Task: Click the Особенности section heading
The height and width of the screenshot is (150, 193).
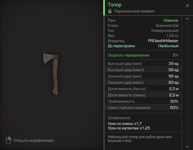Action: 119,118
